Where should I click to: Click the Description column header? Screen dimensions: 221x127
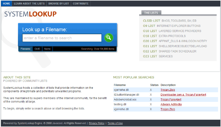click(x=168, y=85)
